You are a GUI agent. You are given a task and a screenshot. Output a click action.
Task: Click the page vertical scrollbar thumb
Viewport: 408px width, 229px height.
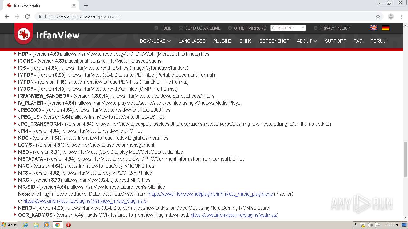click(405, 159)
